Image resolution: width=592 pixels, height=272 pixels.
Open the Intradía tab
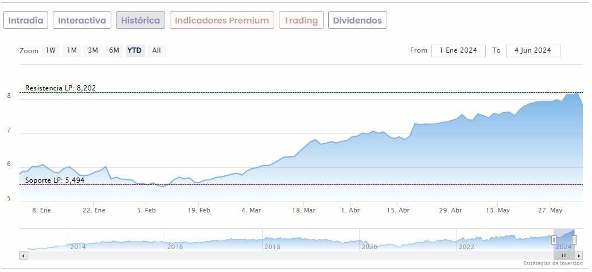click(26, 21)
